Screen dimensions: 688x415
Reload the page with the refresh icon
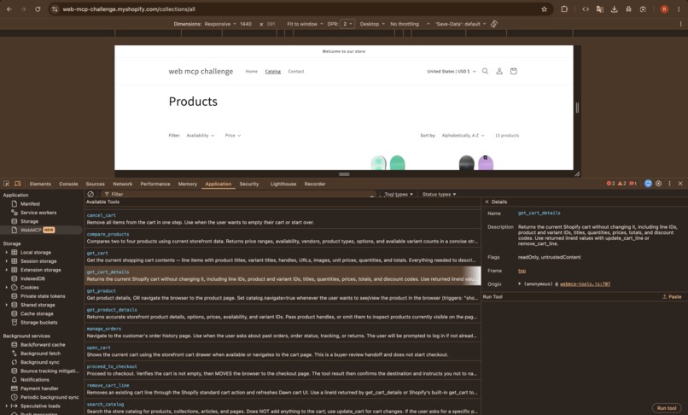click(x=38, y=9)
